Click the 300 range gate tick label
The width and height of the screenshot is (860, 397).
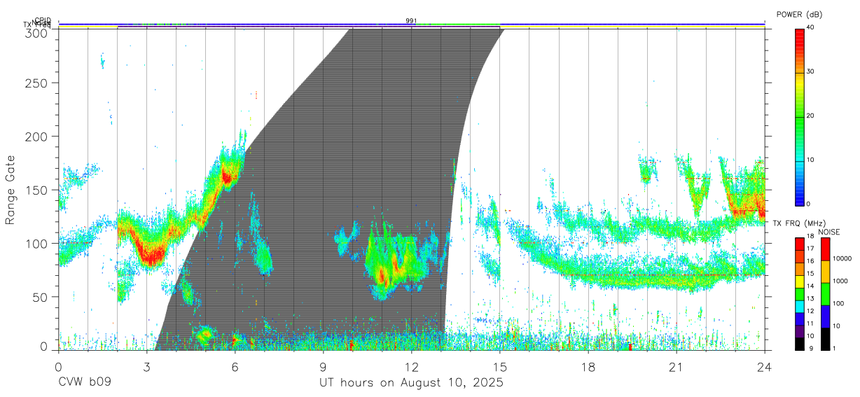click(36, 32)
